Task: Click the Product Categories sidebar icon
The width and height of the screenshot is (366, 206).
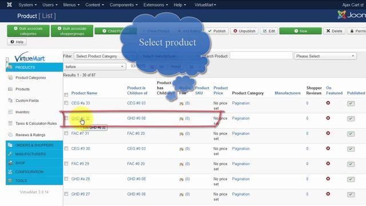Action: click(x=10, y=78)
